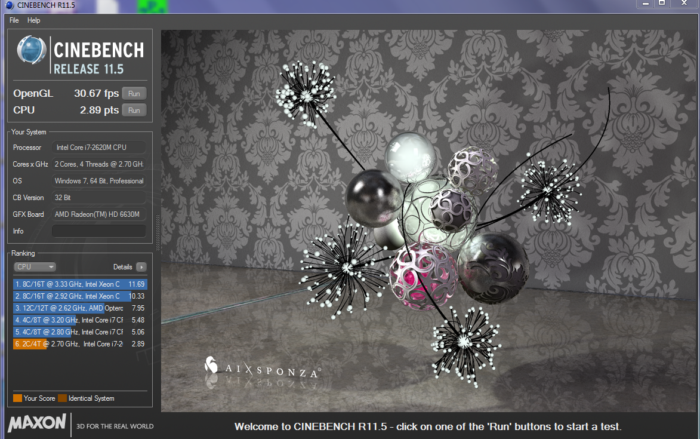Select ranking entry 4C/8T @ 3.20 GHz

[x=80, y=320]
